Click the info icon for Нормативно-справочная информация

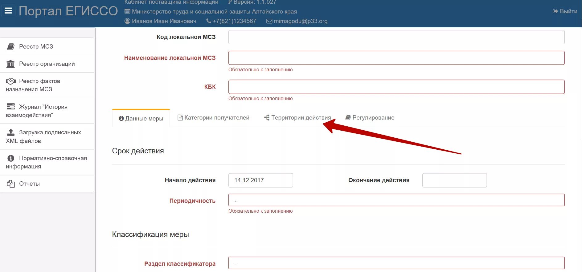tap(11, 158)
